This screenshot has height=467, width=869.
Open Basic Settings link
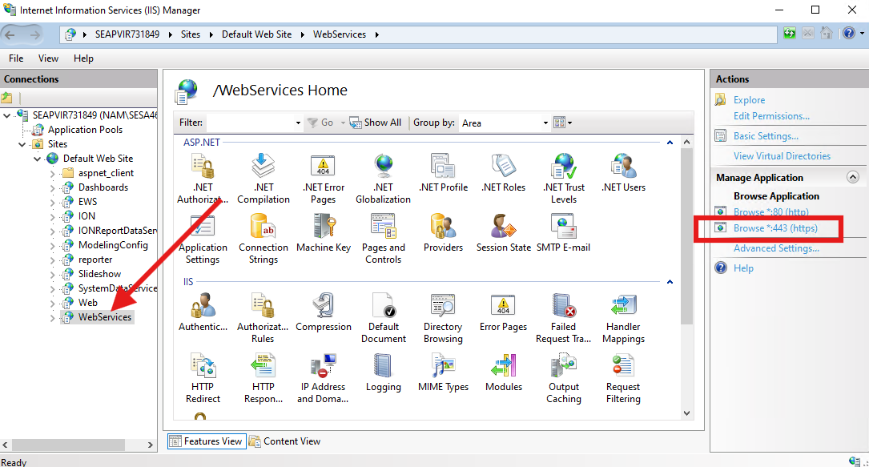[766, 136]
